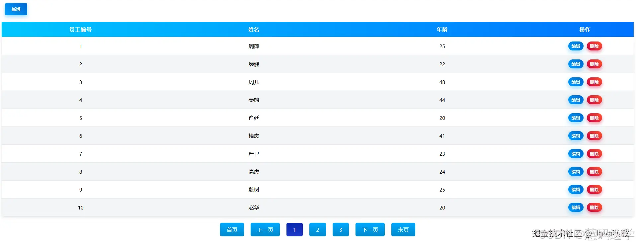
Task: Select the name cell 周儿
Action: pos(254,82)
